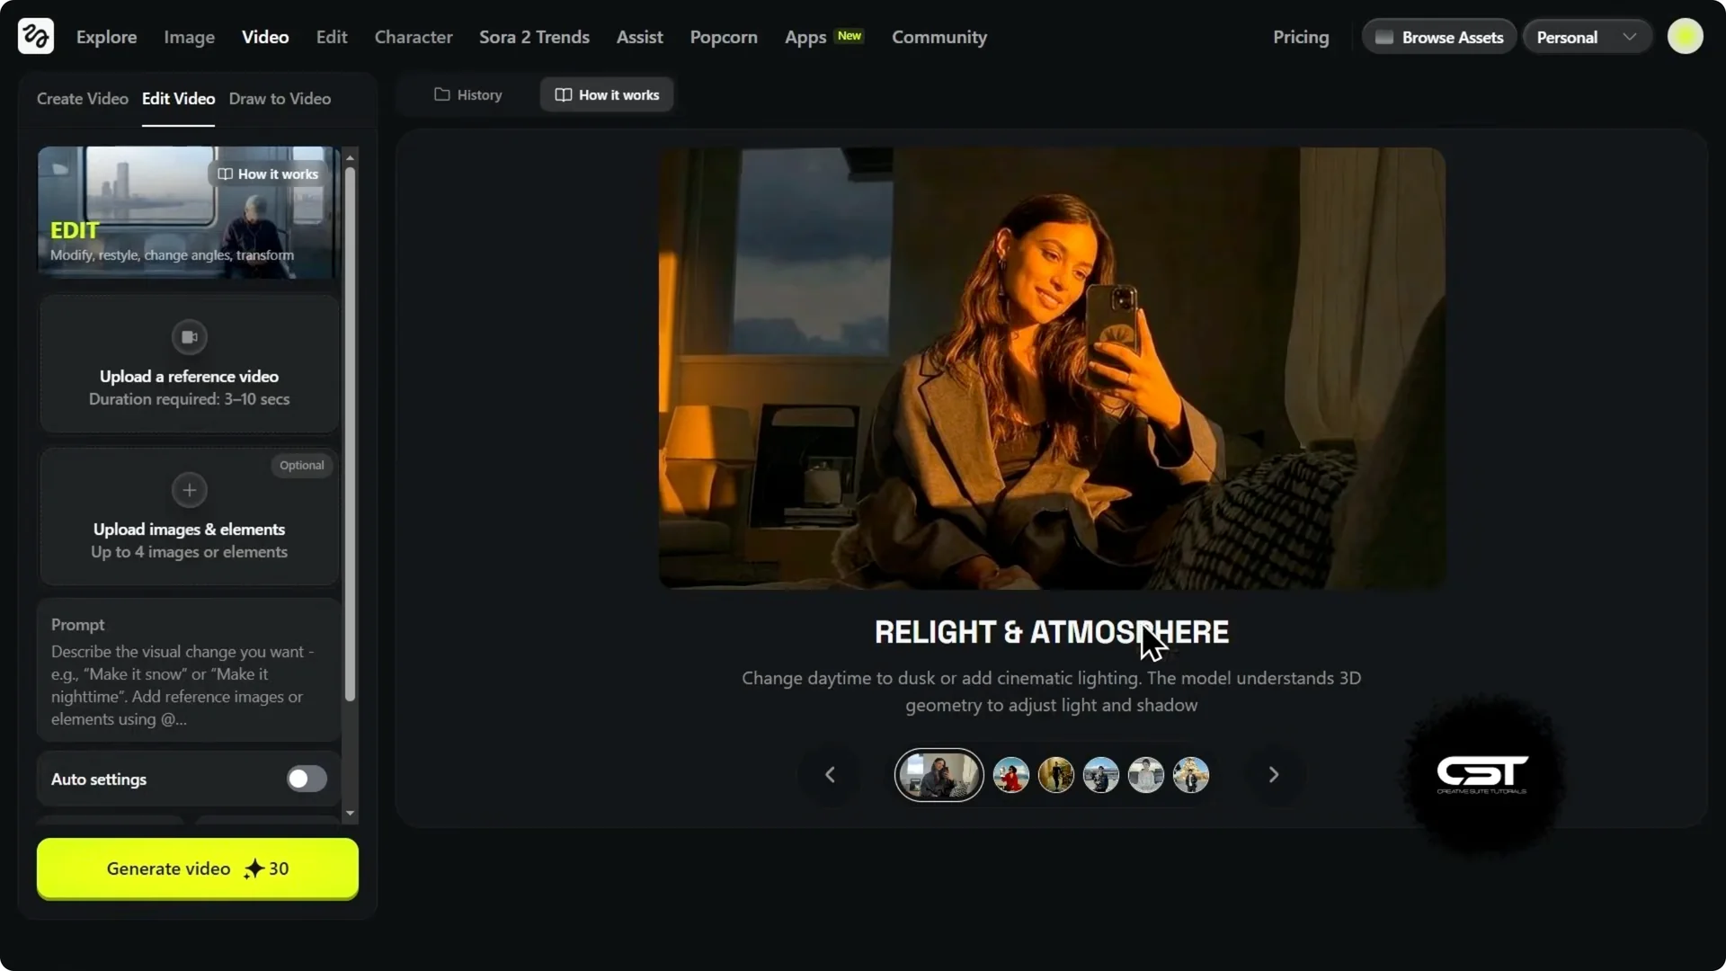
Task: Expand the Personal workspace dropdown
Action: [x=1587, y=37]
